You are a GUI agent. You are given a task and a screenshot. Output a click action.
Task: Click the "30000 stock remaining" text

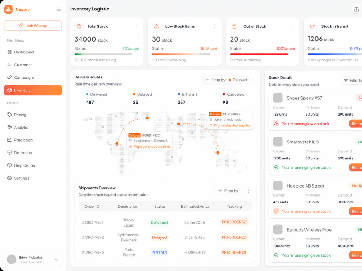[x=95, y=60]
